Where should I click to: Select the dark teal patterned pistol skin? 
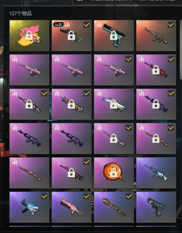pyautogui.click(x=156, y=207)
